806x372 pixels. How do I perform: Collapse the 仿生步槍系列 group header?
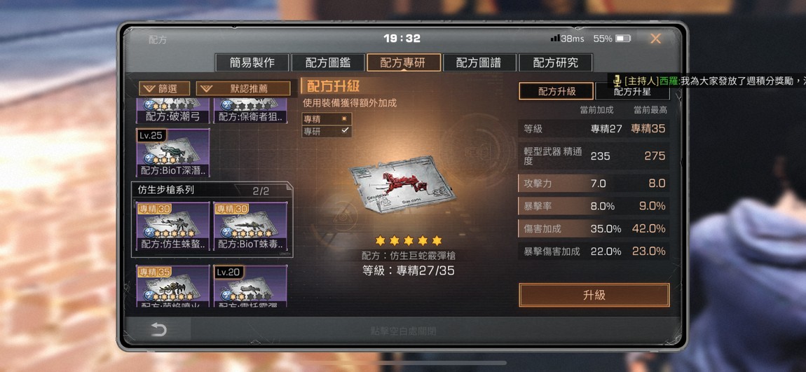[212, 190]
